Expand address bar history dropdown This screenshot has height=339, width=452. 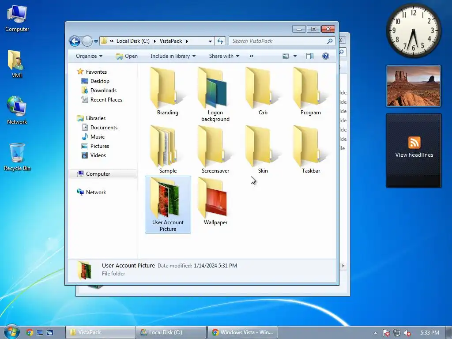pos(210,41)
